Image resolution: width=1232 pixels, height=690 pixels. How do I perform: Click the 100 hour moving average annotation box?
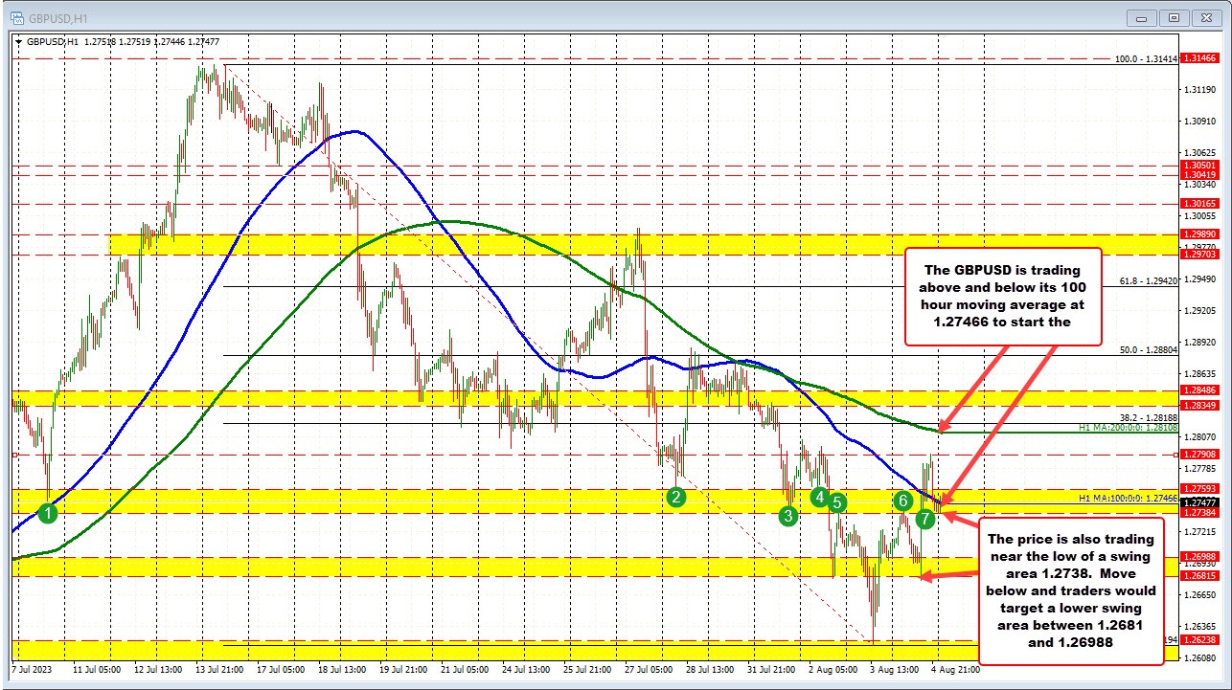(1006, 295)
